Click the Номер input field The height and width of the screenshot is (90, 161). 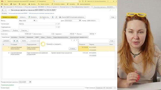coord(93,20)
